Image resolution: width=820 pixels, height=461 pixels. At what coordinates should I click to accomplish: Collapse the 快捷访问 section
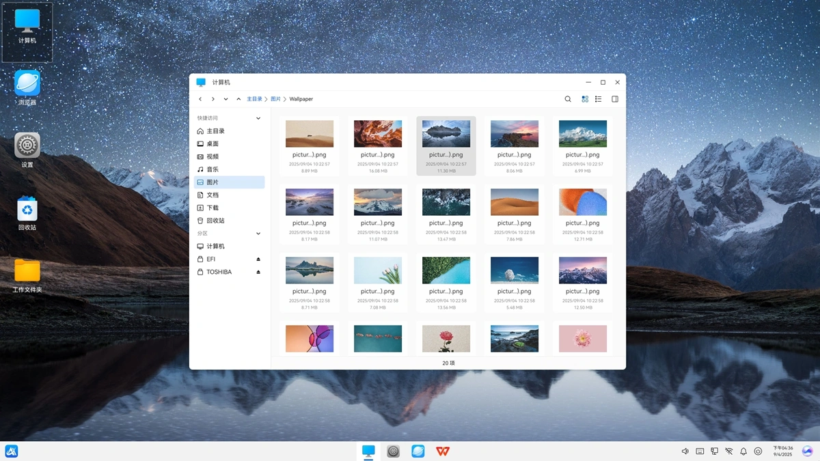(258, 118)
